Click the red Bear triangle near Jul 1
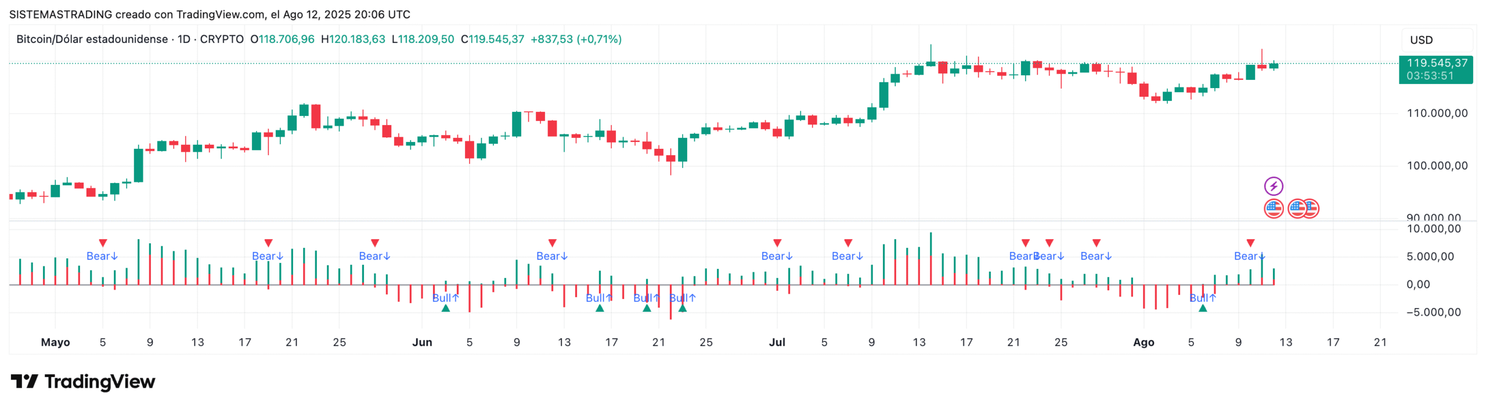Viewport: 1486px width, 409px height. pyautogui.click(x=777, y=243)
